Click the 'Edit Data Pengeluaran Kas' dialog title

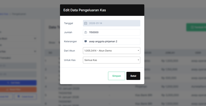(x=85, y=10)
